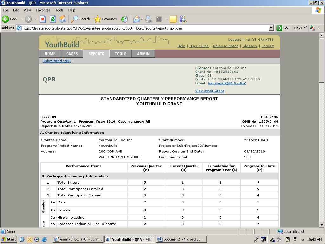Viewport: 325px width, 244px height.
Task: Go to the browser Home page icon
Action: (x=63, y=19)
